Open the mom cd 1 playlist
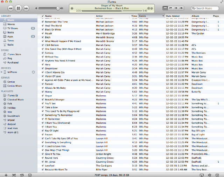Screen dimensions: 224x177 click(x=19, y=132)
